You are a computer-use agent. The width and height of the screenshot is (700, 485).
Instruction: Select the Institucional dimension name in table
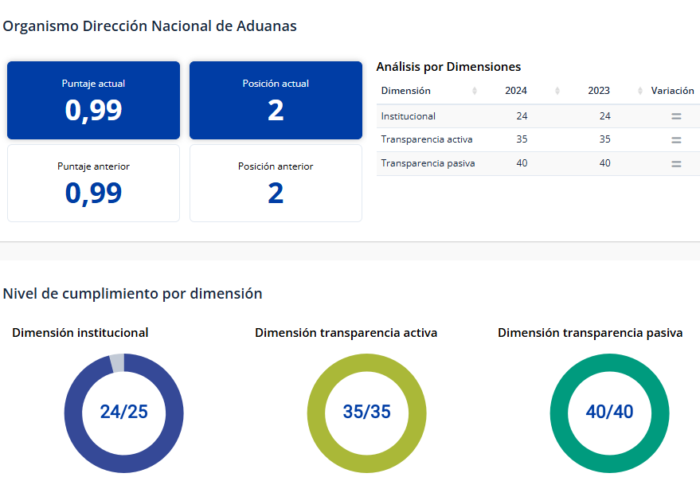point(408,116)
